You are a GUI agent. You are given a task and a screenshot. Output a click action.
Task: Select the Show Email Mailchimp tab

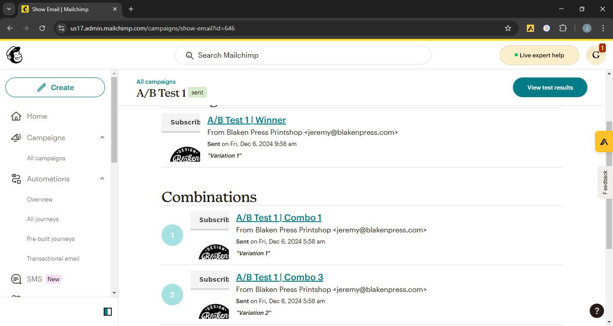(70, 9)
